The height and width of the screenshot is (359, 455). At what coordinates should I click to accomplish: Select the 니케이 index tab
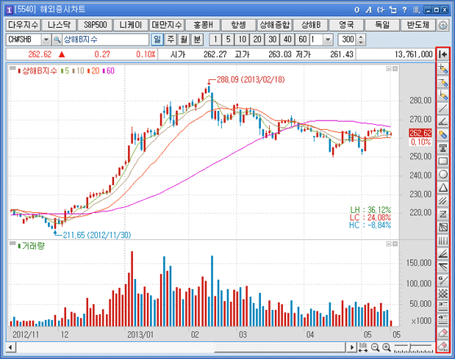coord(132,25)
